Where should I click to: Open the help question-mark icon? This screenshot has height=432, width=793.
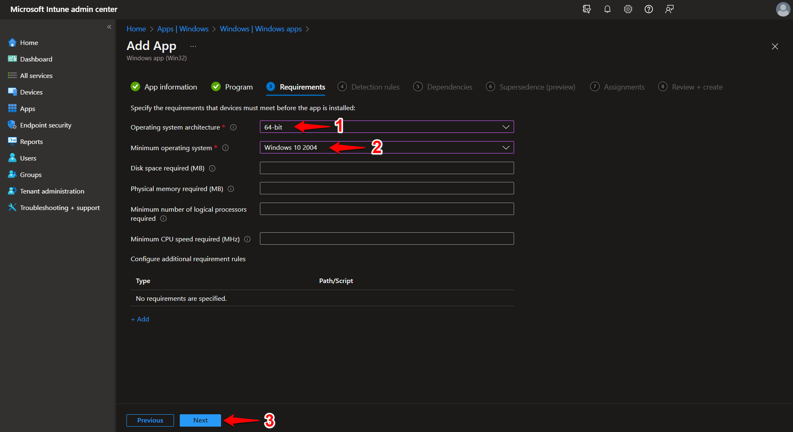(648, 9)
